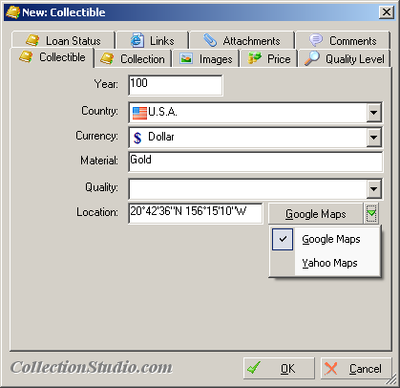Viewport: 400px width, 388px height.
Task: Open the Links tab
Action: pos(153,40)
